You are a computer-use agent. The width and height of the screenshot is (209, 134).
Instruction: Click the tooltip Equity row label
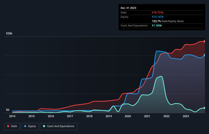click(x=124, y=17)
